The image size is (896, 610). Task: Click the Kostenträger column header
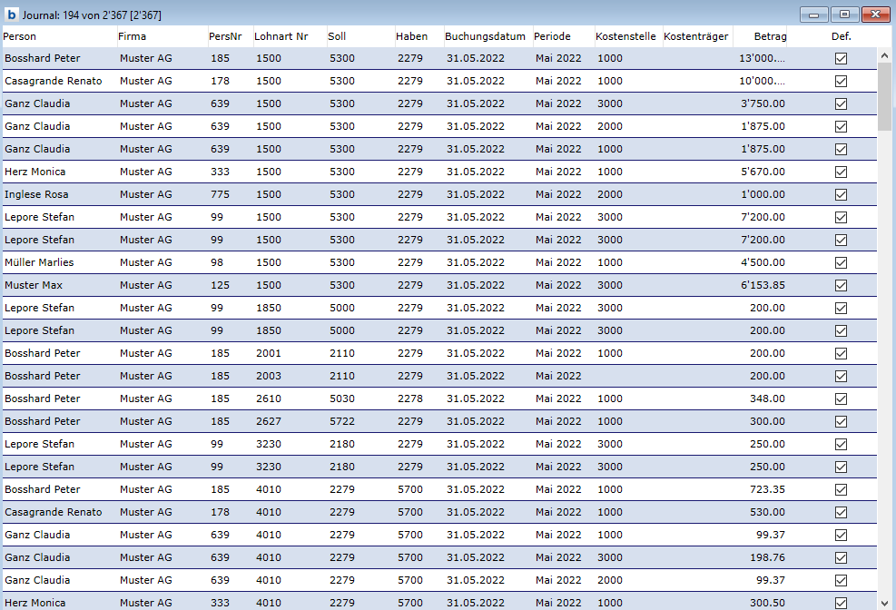click(695, 36)
